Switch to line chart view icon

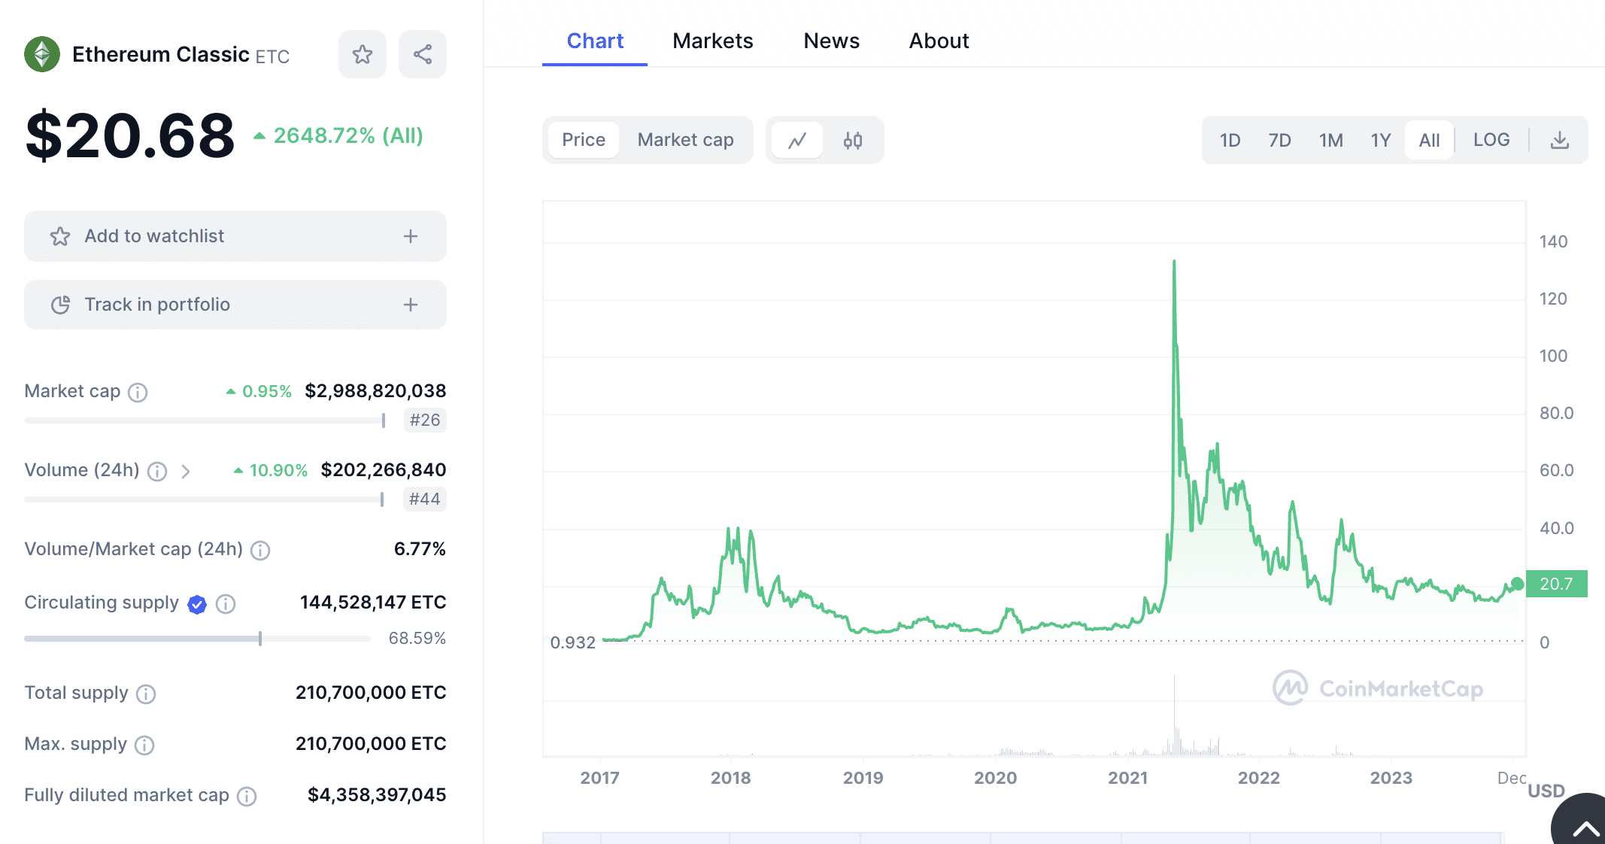(797, 140)
